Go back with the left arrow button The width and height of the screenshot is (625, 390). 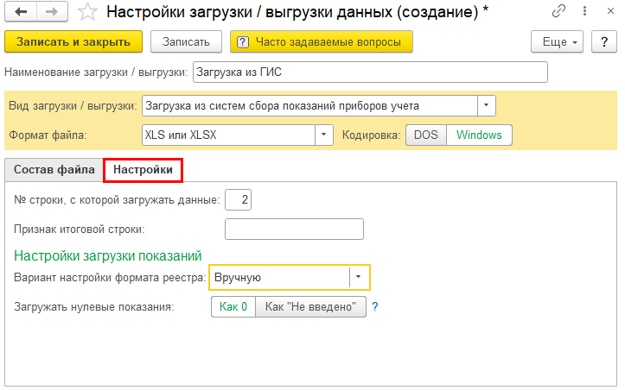coord(21,11)
